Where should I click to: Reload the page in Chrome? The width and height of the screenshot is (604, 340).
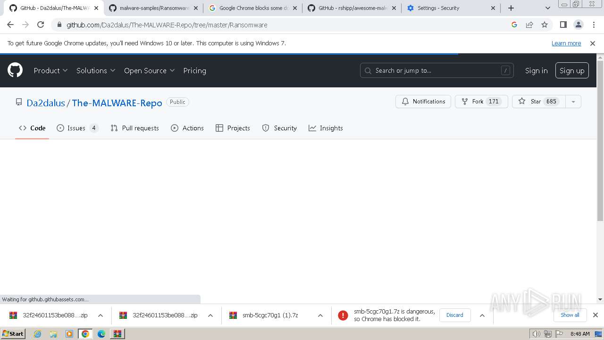coord(41,25)
